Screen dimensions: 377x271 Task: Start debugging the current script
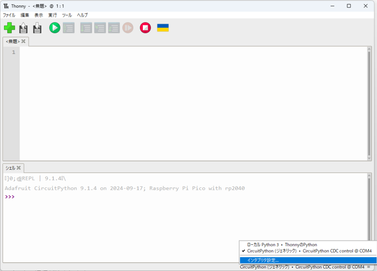coord(69,28)
